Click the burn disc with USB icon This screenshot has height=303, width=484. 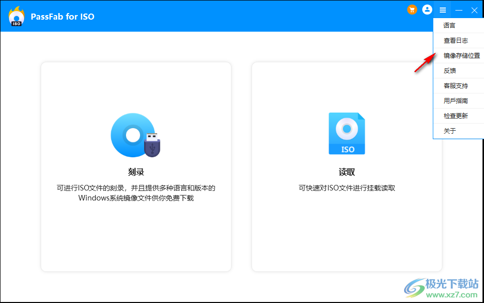[136, 135]
